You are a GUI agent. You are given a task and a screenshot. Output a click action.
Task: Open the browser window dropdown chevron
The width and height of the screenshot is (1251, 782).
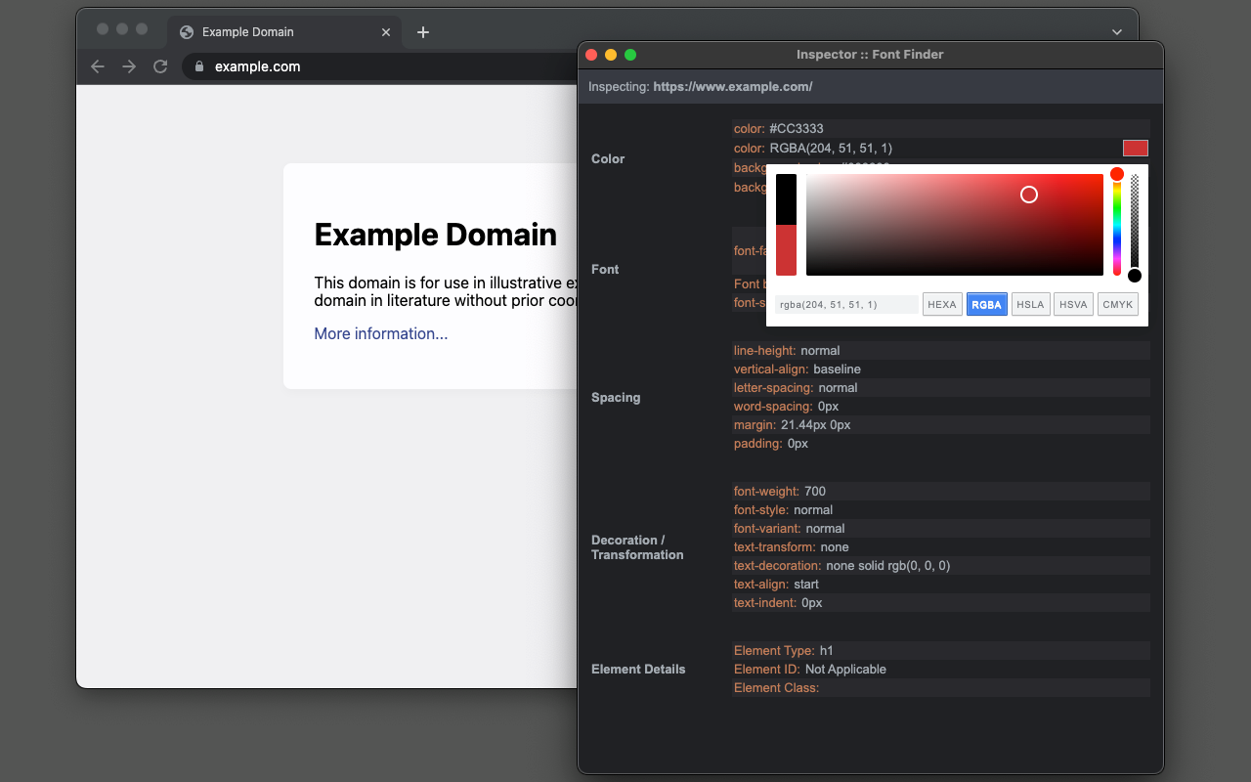pyautogui.click(x=1116, y=32)
